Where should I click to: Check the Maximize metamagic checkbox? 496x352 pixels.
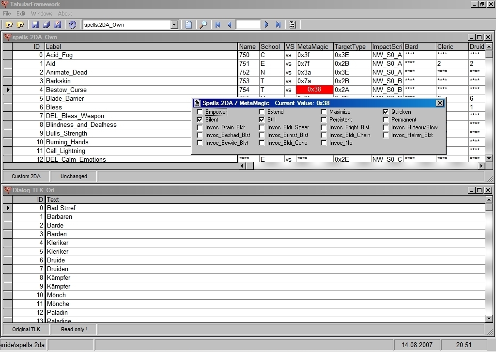click(324, 112)
